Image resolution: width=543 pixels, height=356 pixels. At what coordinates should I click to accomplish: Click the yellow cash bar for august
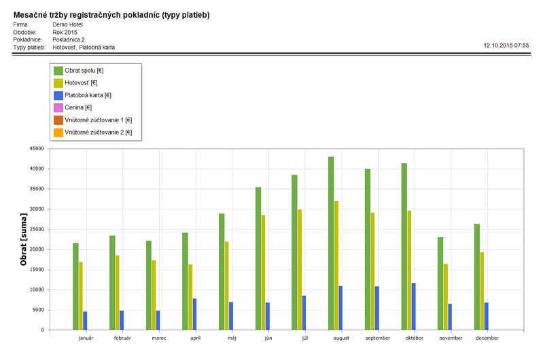tap(336, 265)
